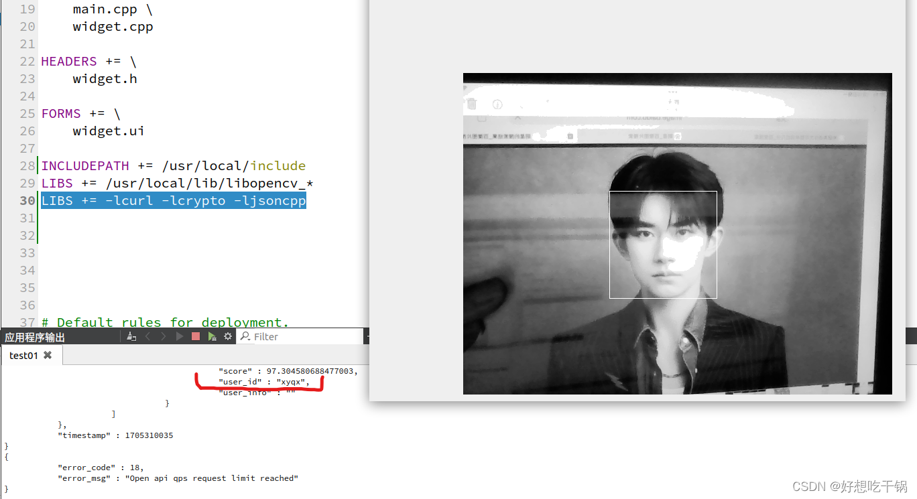
Task: Click the error_msg qps limit line
Action: click(178, 478)
